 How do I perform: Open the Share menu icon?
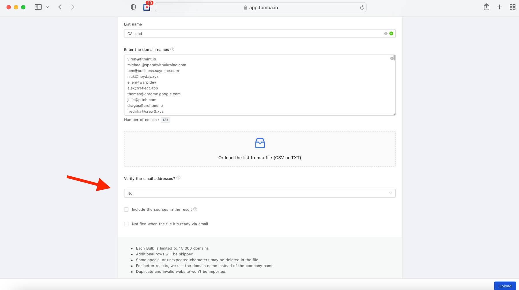(x=486, y=7)
